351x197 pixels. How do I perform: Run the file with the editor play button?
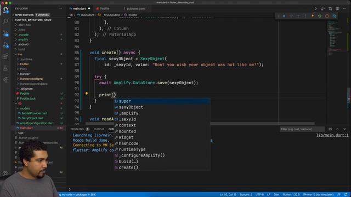[x=316, y=9]
